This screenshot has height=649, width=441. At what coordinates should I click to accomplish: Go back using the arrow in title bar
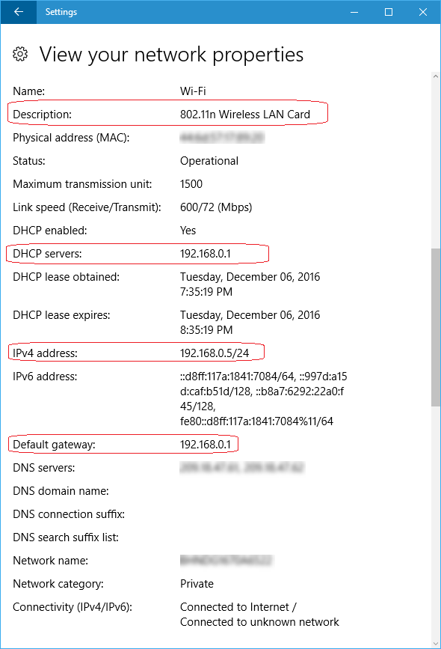click(18, 12)
